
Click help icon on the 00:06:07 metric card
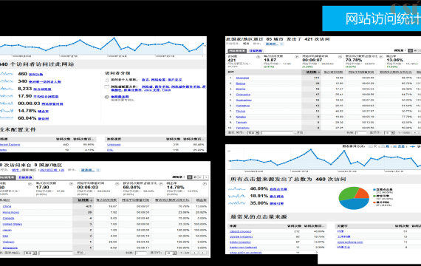pyautogui.click(x=340, y=57)
